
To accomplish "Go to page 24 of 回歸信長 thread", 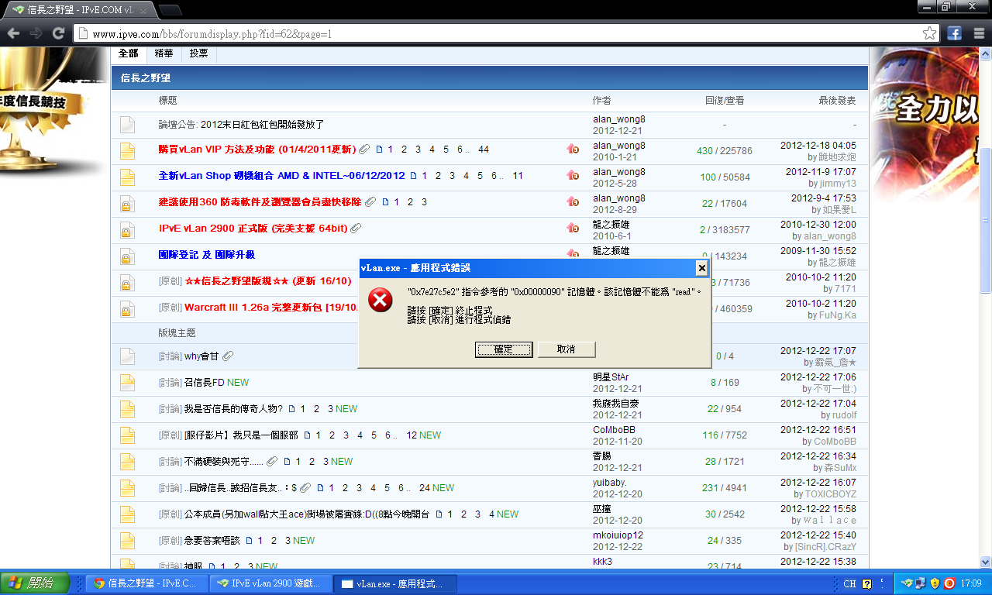I will (424, 488).
